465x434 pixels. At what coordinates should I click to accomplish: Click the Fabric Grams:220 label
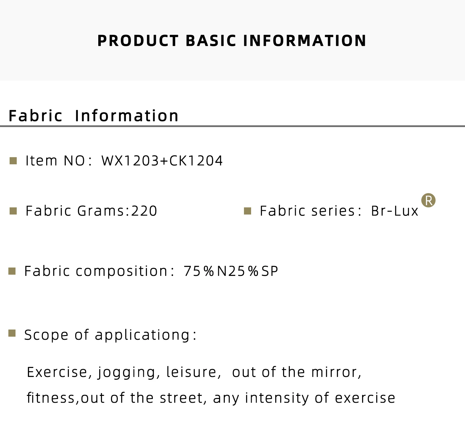91,211
